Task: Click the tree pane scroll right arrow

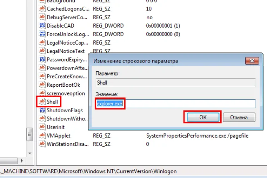Action: pyautogui.click(x=22, y=160)
